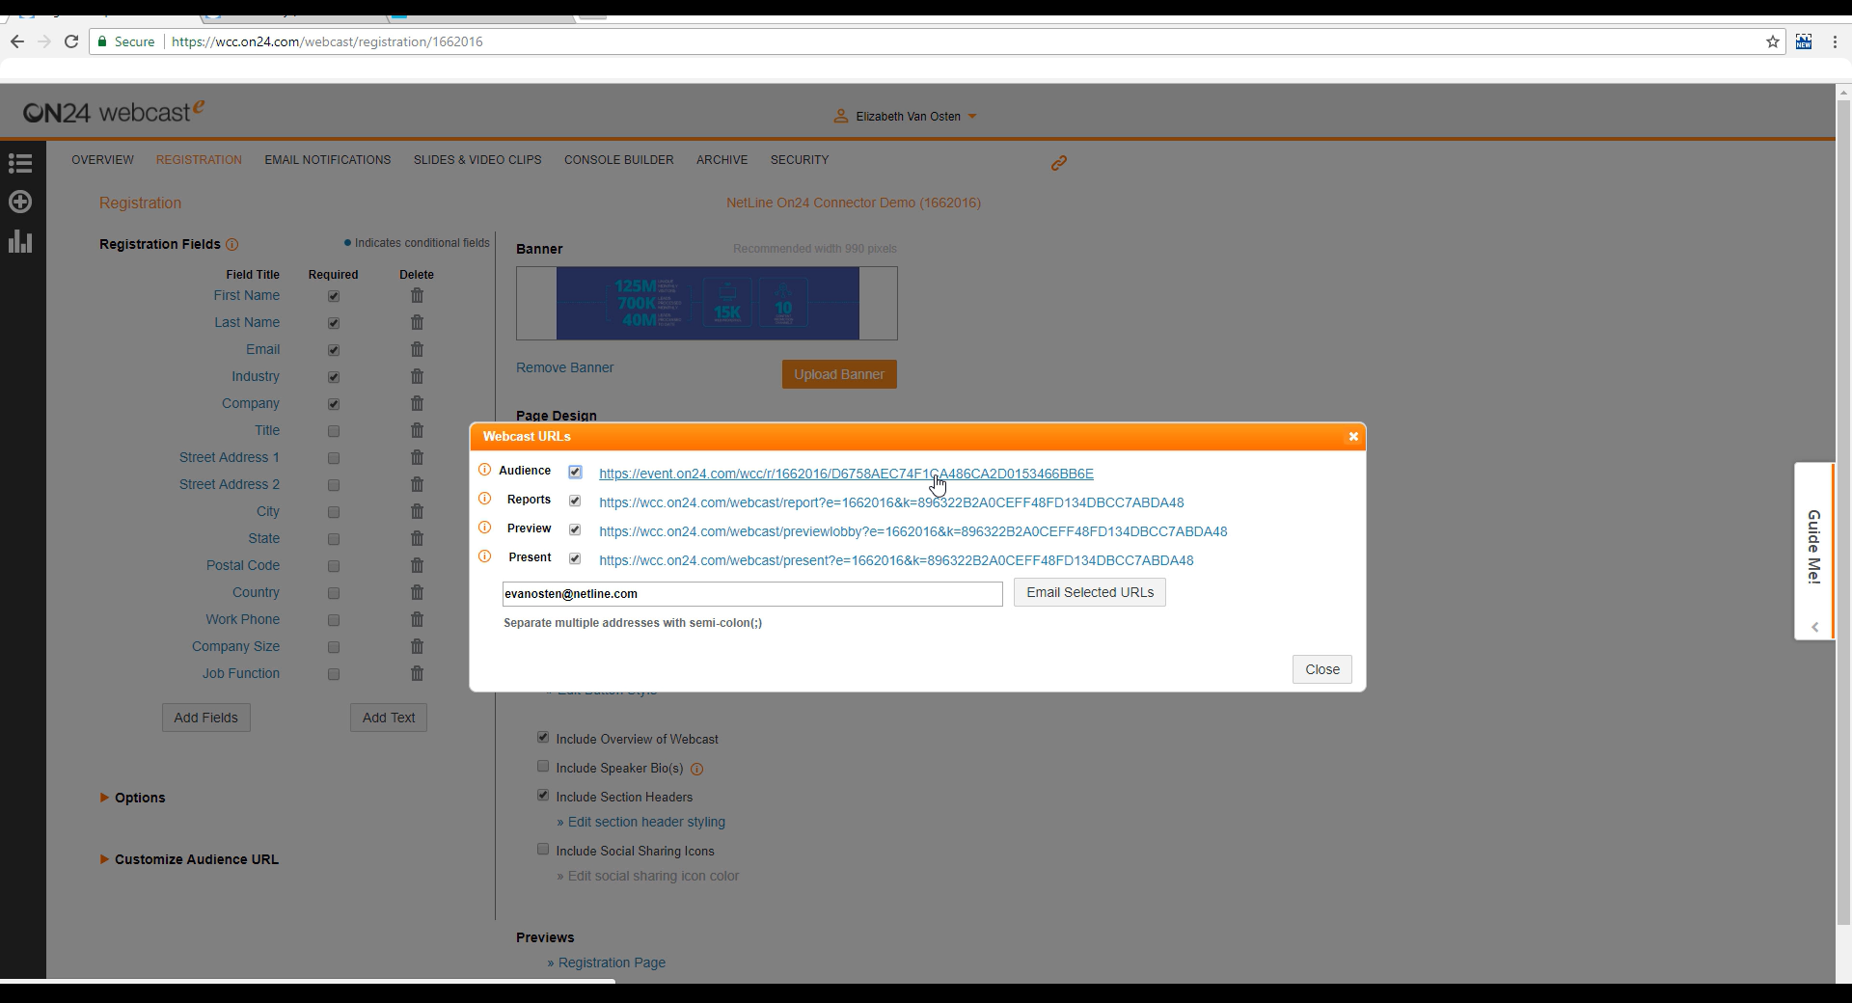
Task: Delete the Last Name field
Action: [417, 322]
